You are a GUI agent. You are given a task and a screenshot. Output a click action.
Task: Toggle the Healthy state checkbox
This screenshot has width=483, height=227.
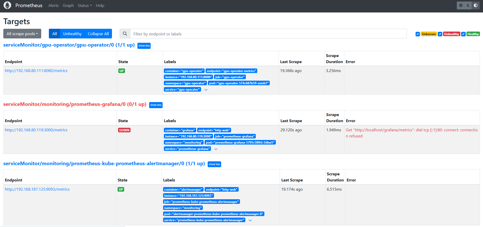pyautogui.click(x=463, y=34)
